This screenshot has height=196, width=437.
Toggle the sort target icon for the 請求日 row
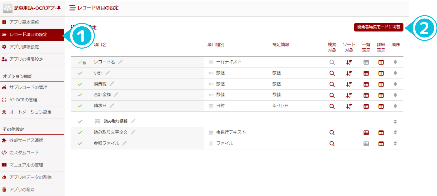349,106
